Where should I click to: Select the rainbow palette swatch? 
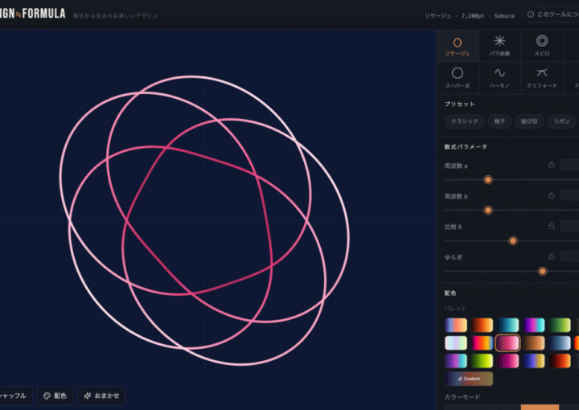[x=482, y=342]
